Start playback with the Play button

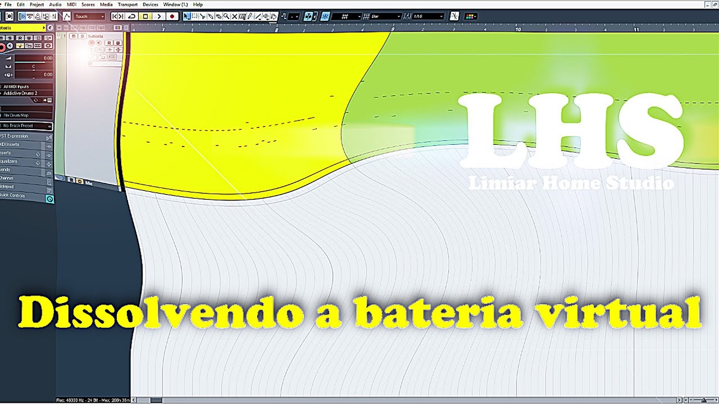(159, 16)
